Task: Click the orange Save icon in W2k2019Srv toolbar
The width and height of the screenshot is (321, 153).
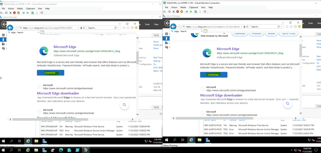Action: [182, 12]
